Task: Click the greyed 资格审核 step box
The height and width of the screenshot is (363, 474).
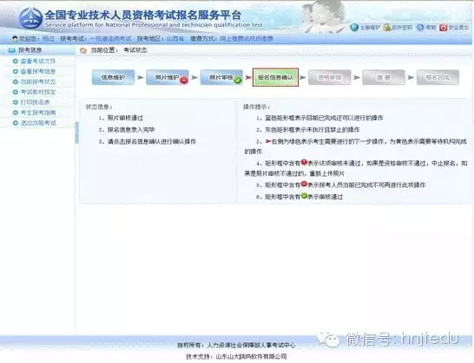Action: pos(330,77)
